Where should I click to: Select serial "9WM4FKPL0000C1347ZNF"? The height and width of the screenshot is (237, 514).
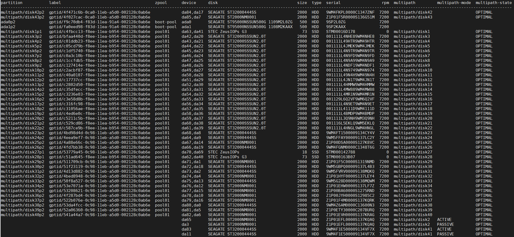(350, 12)
